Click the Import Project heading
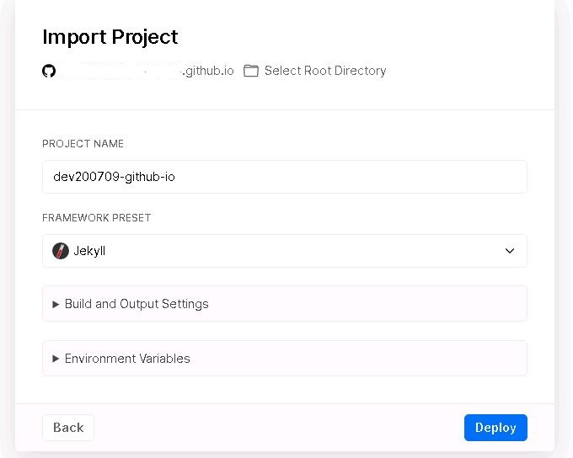573x458 pixels. coord(110,37)
